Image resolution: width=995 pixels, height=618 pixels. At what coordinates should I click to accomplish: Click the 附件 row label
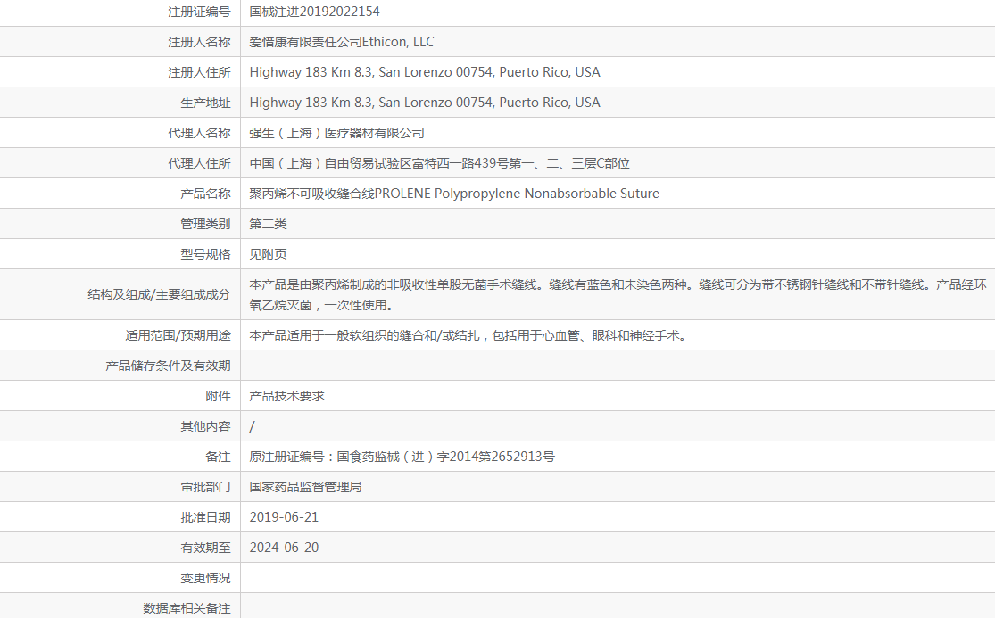(x=219, y=396)
